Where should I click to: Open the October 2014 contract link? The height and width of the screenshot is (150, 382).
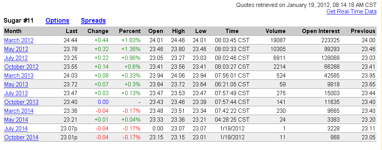21,137
